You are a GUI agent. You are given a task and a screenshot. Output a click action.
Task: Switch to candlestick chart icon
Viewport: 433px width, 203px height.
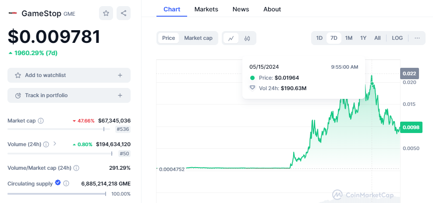pyautogui.click(x=247, y=38)
